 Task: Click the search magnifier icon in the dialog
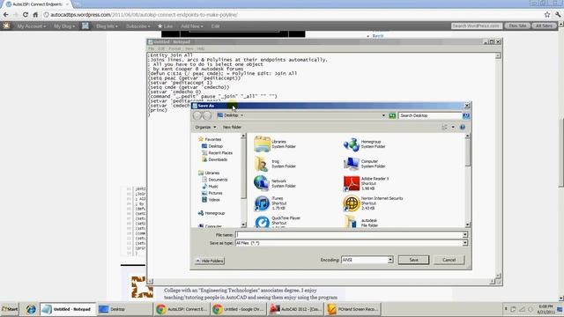(x=466, y=115)
